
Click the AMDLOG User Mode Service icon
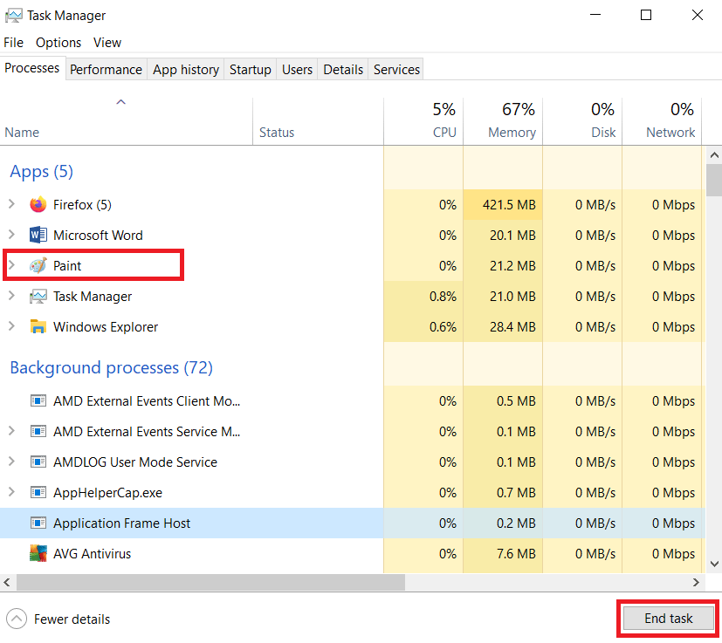click(x=38, y=462)
